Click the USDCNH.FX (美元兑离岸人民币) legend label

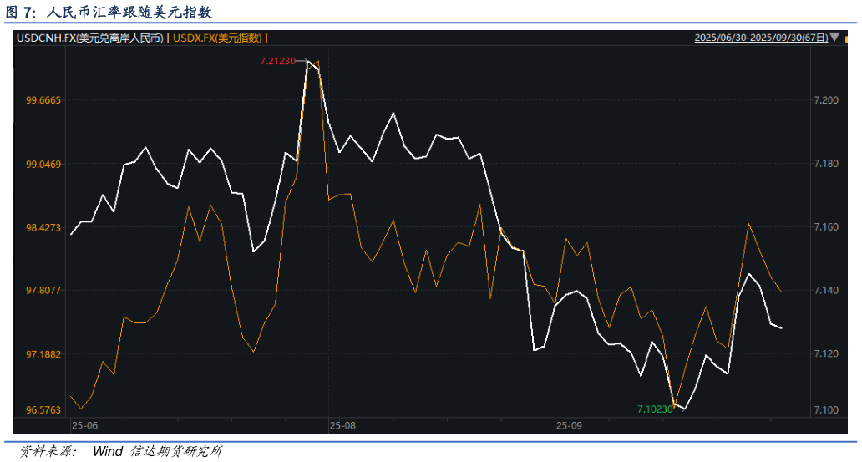coord(90,38)
